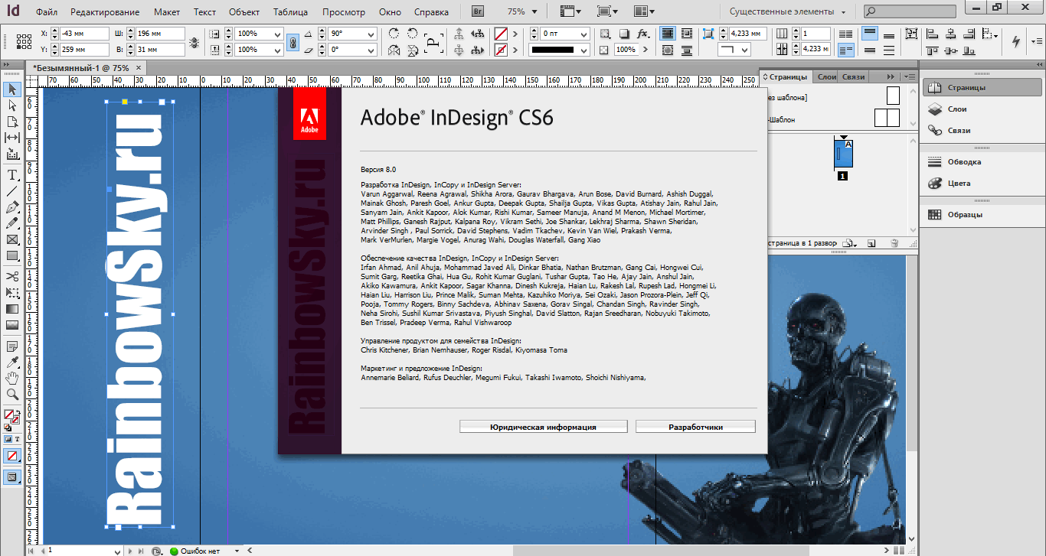The image size is (1046, 556).
Task: Click the reference point locator grid
Action: [x=24, y=41]
